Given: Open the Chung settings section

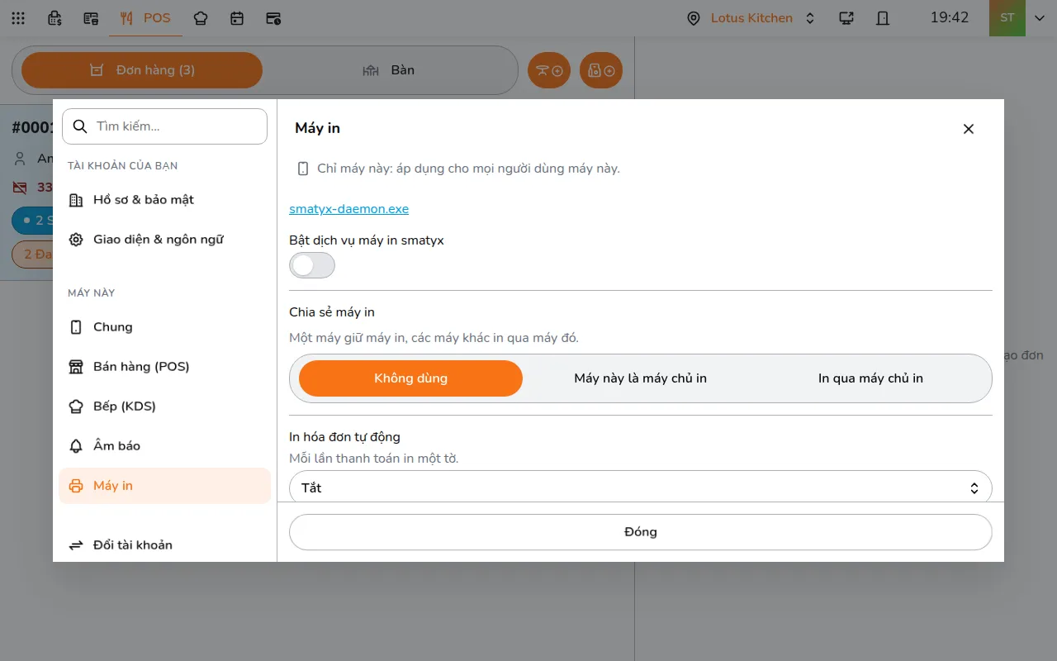Looking at the screenshot, I should click(x=165, y=327).
